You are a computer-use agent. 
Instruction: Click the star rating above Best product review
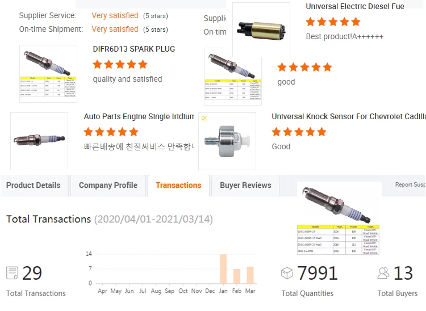pos(333,22)
